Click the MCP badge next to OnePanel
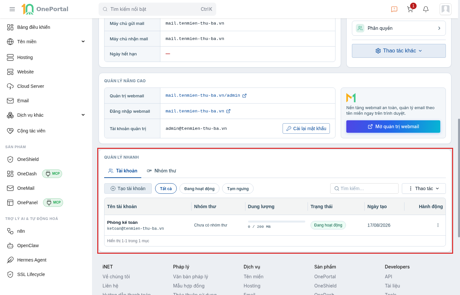Image resolution: width=460 pixels, height=295 pixels. pos(53,203)
